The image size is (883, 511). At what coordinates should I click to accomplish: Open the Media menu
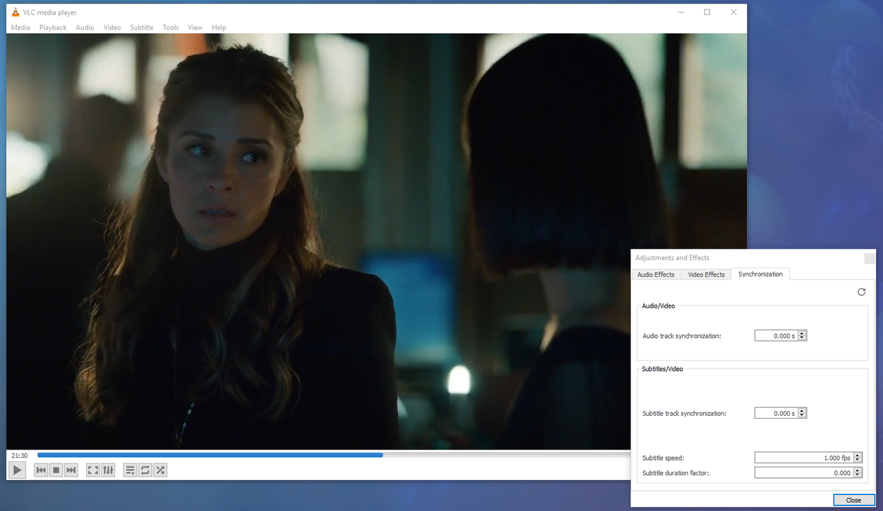[x=21, y=28]
